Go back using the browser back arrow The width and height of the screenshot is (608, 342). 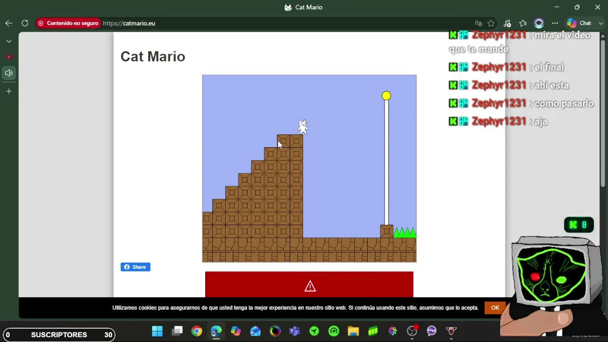coord(9,23)
